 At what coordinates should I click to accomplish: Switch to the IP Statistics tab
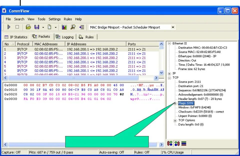(x=16, y=37)
